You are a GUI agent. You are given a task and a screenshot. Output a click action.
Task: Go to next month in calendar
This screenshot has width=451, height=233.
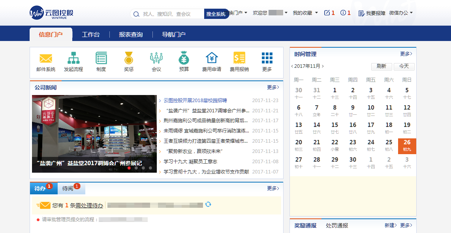[323, 66]
